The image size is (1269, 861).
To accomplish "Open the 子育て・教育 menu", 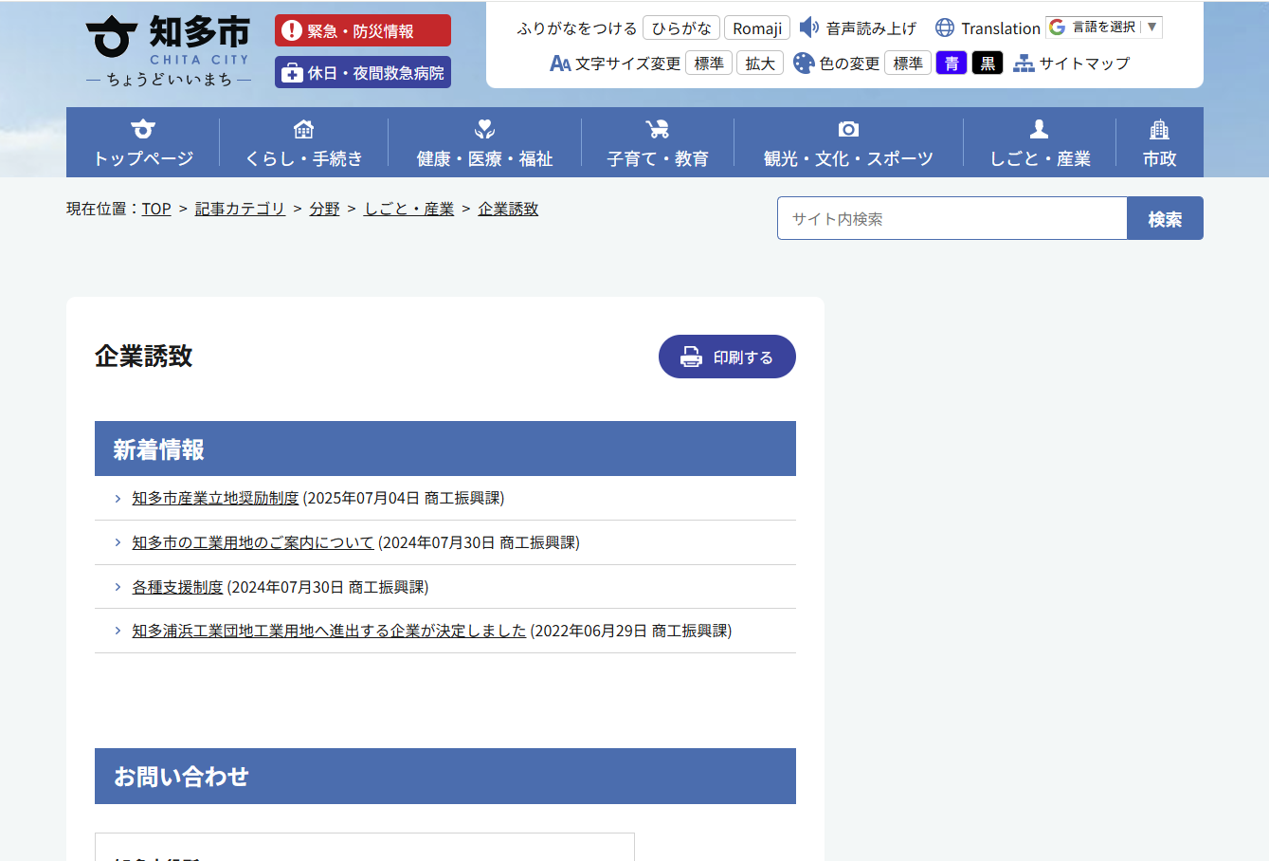I will 658,142.
